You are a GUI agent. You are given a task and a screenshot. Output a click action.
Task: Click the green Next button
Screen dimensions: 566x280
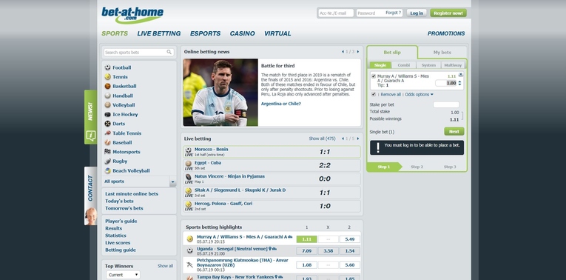454,132
